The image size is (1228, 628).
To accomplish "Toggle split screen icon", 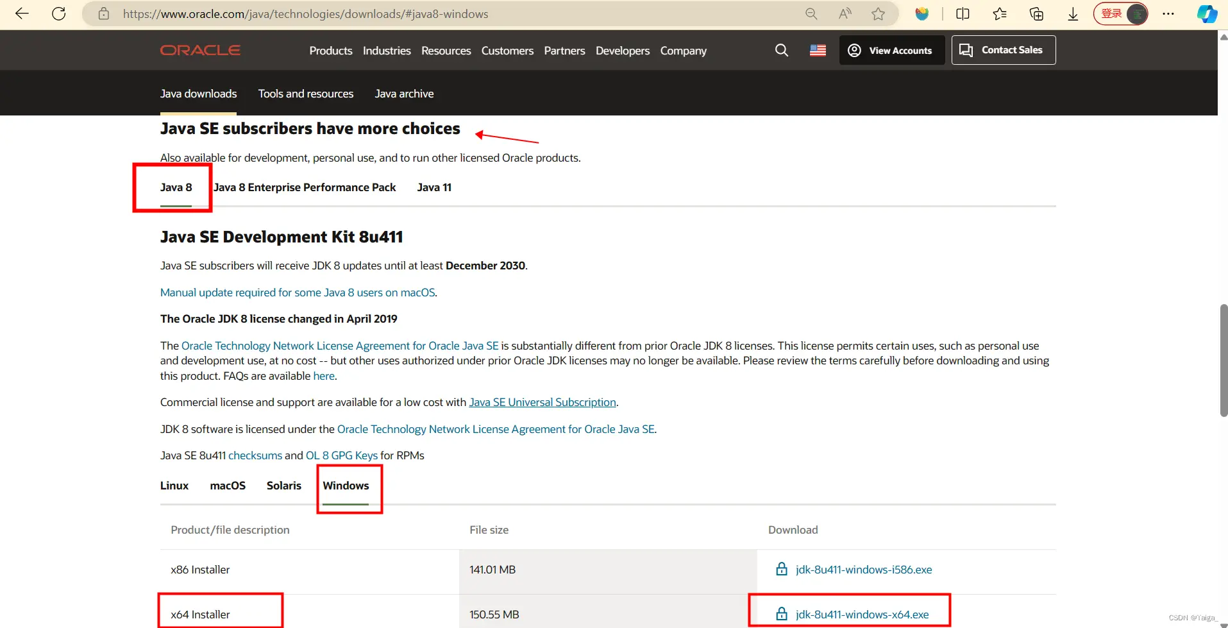I will pyautogui.click(x=963, y=13).
